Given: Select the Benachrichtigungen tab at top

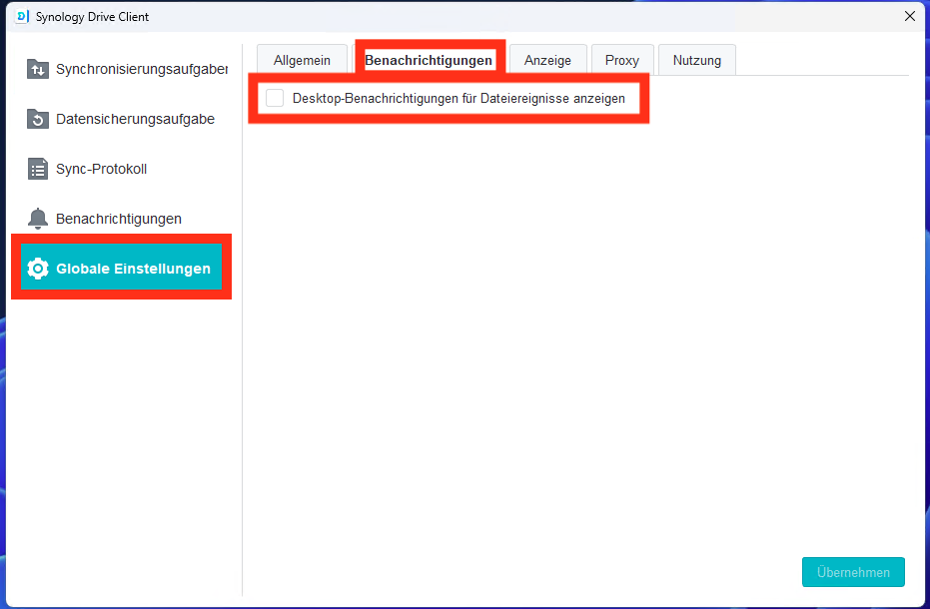Looking at the screenshot, I should point(429,60).
